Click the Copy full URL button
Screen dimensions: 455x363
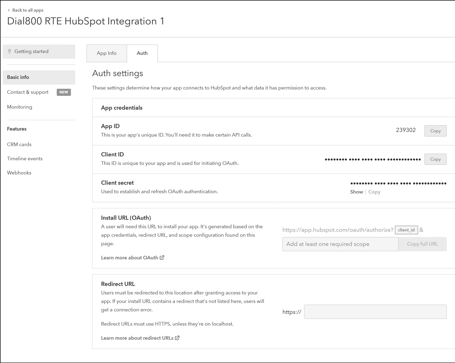point(422,244)
